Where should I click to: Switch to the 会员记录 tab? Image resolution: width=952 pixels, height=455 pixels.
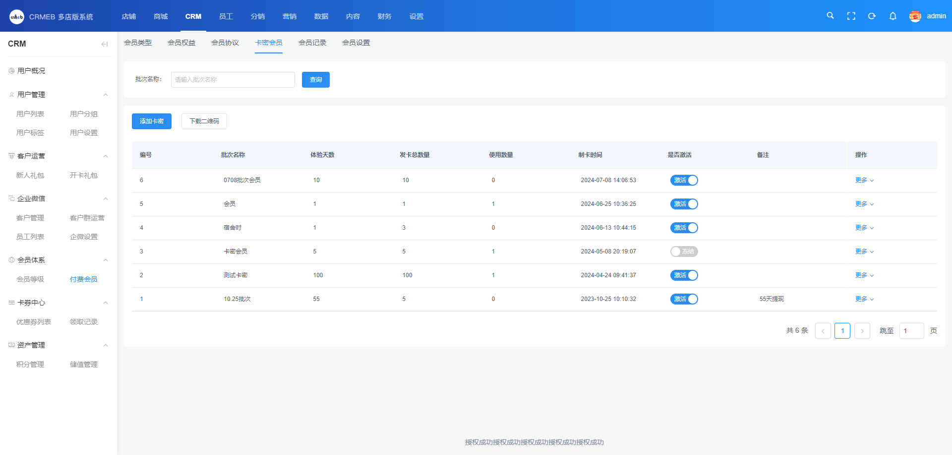click(x=312, y=43)
